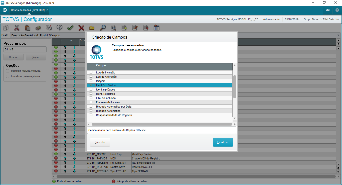Click the yellow folder toolbar icon
The width and height of the screenshot is (342, 185).
point(92,28)
